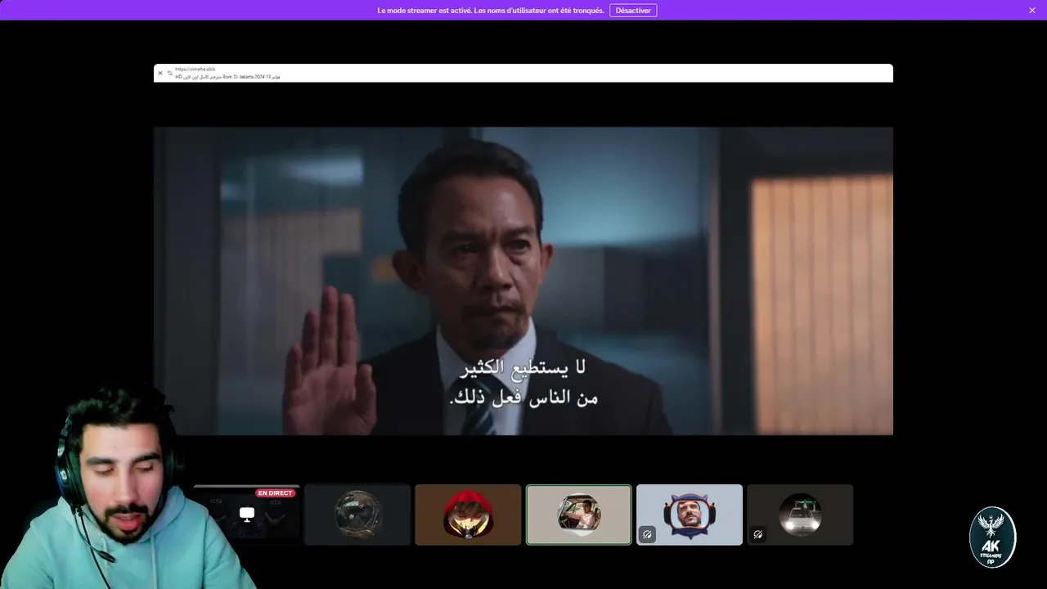Click the cimafre.click URL text
Image resolution: width=1047 pixels, height=589 pixels.
[195, 70]
